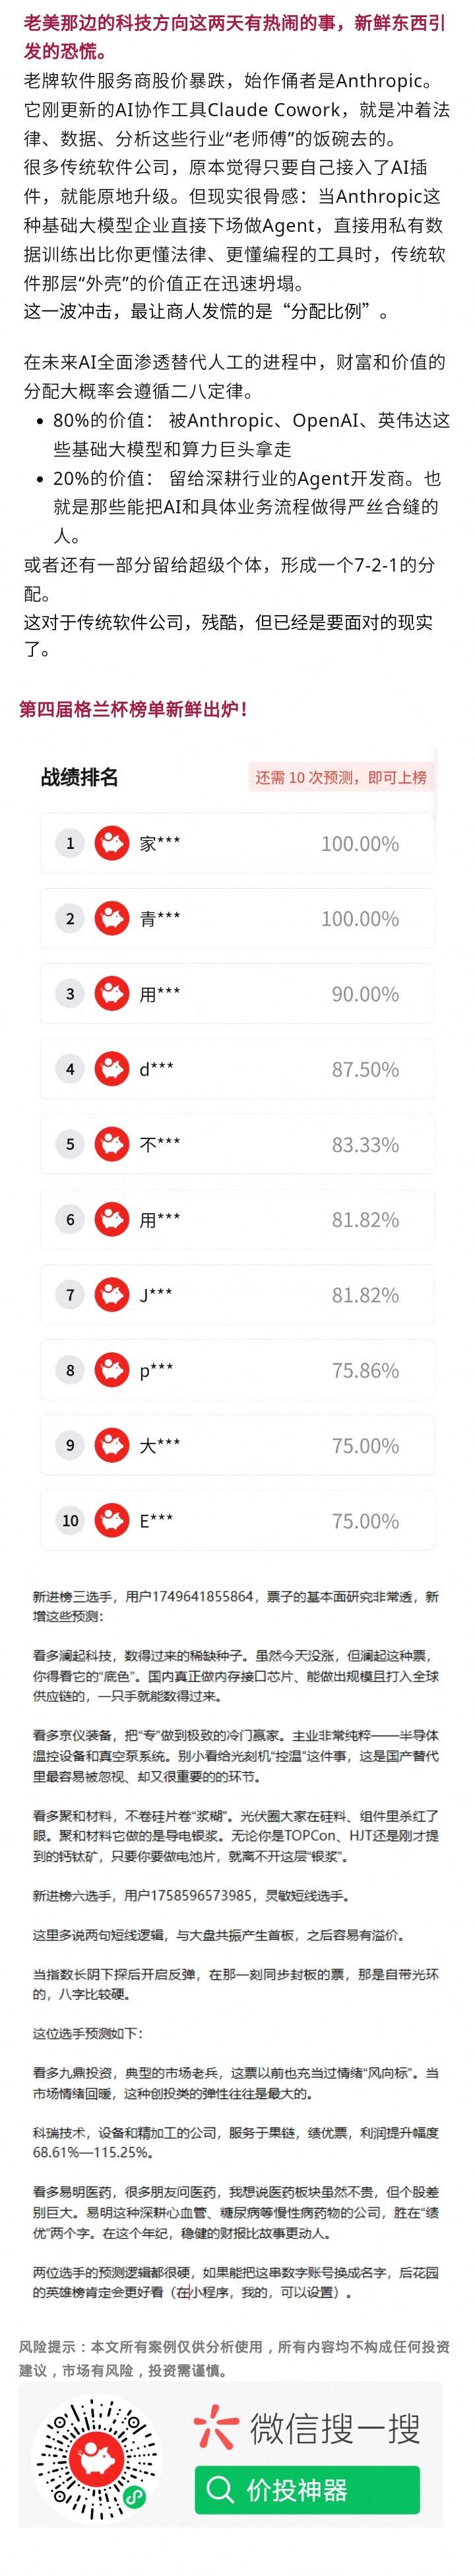Open the pig avatar of J***

pos(111,1295)
